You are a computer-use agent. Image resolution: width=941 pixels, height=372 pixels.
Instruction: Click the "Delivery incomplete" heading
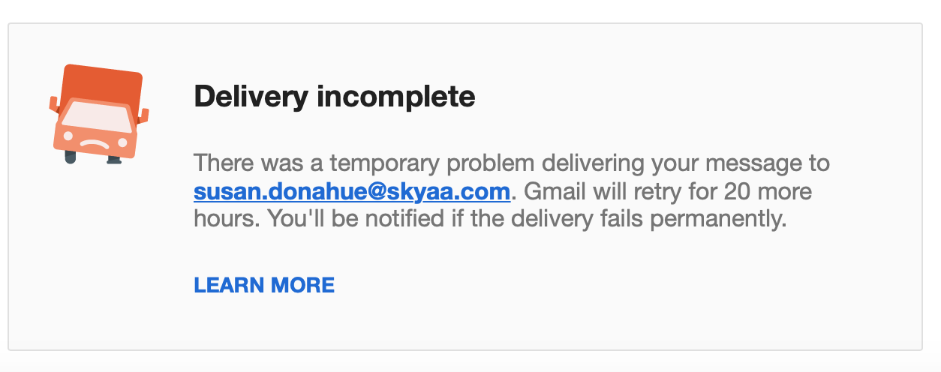(334, 97)
